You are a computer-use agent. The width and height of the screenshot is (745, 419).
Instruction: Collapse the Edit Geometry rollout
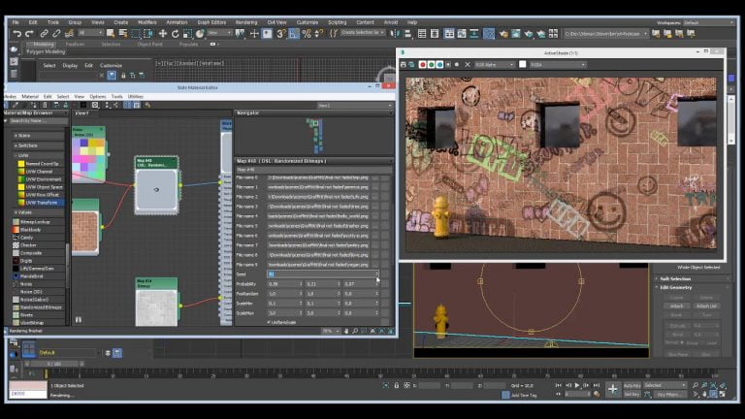pos(675,287)
